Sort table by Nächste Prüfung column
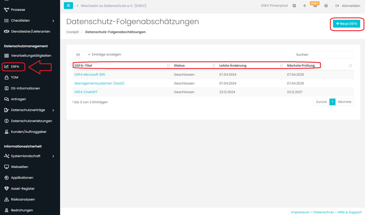 click(301, 66)
